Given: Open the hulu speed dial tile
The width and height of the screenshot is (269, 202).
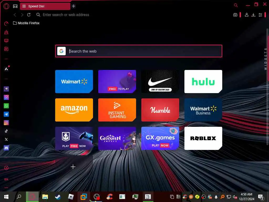Looking at the screenshot, I should pos(203,82).
